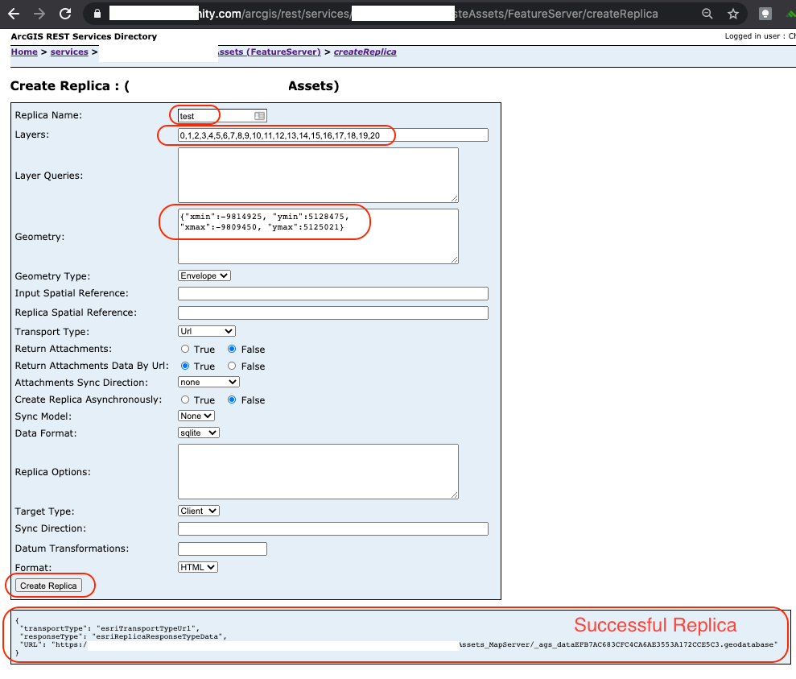Click into the Replica Options text area

(318, 471)
